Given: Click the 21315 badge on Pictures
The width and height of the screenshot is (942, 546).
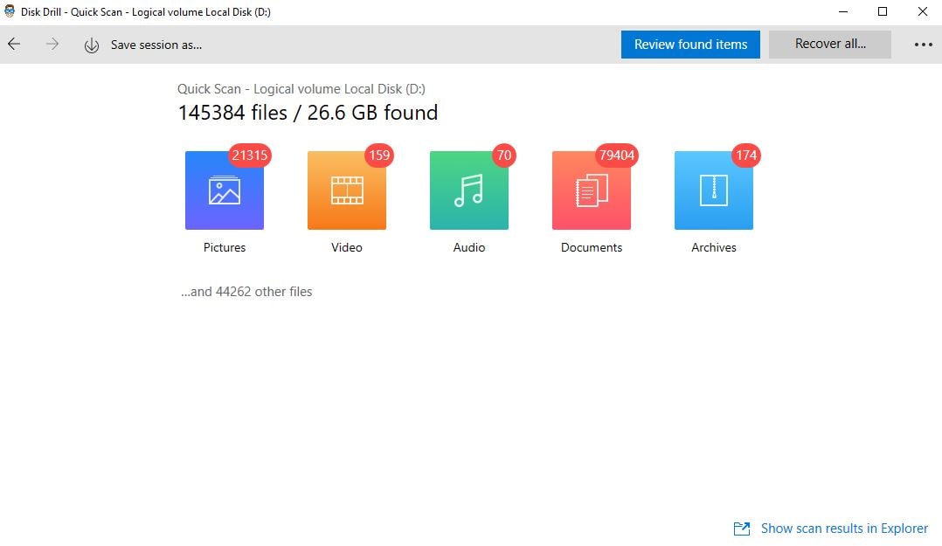Looking at the screenshot, I should [x=249, y=156].
